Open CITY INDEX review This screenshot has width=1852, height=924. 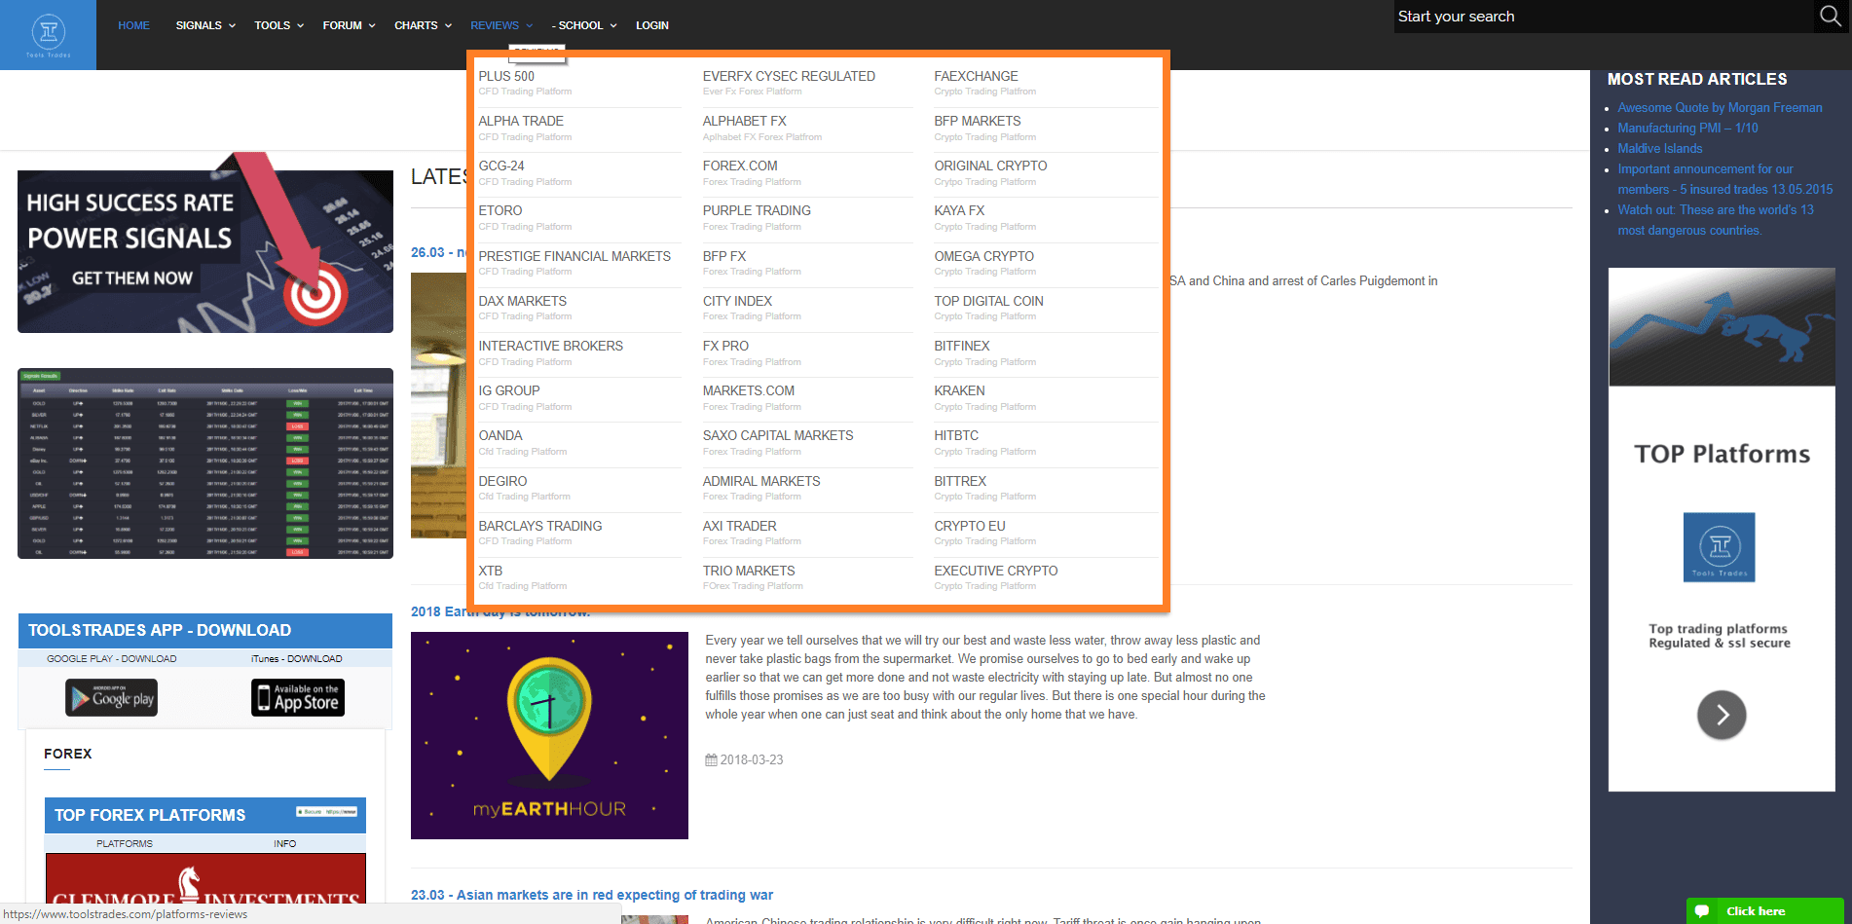737,301
